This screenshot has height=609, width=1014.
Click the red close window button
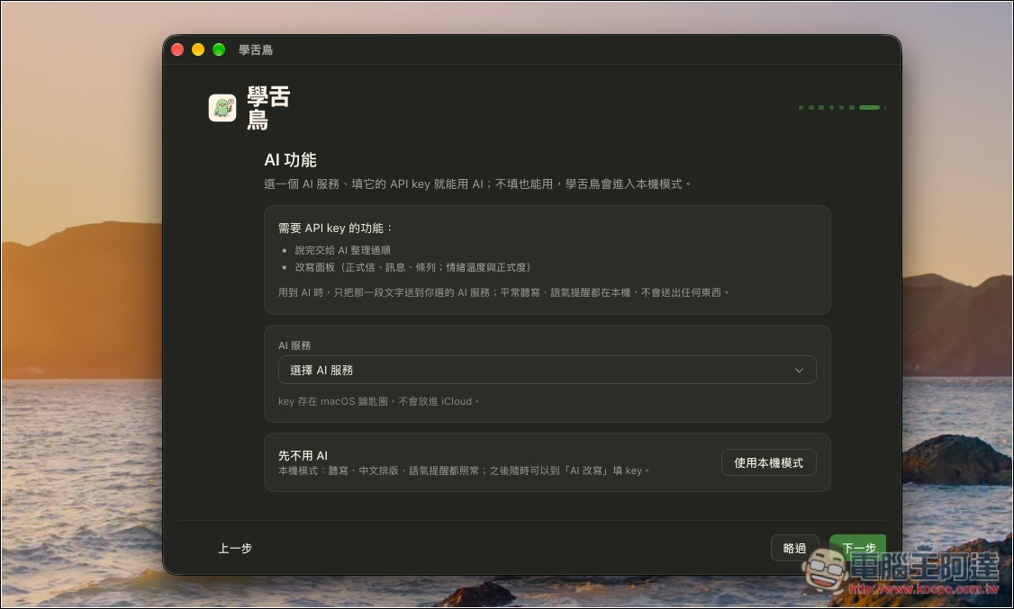point(177,49)
